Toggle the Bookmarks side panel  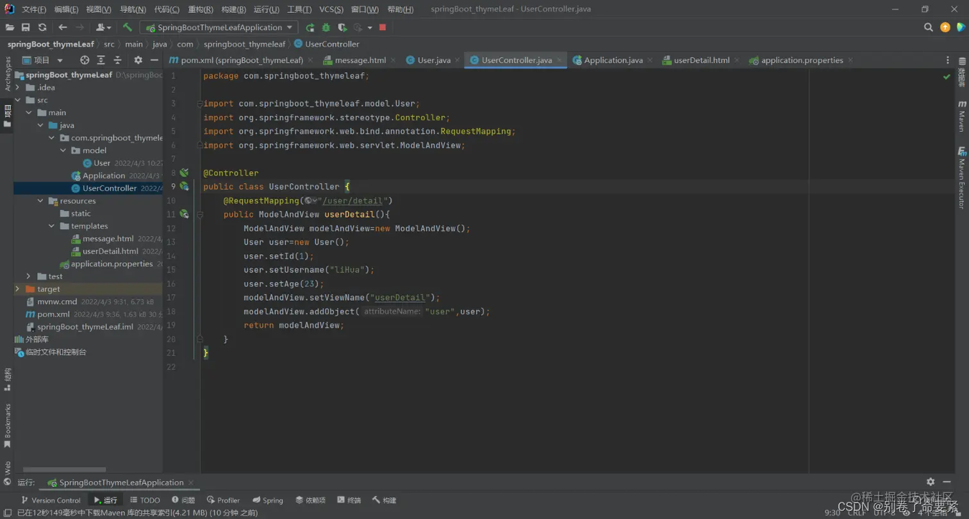pos(7,426)
